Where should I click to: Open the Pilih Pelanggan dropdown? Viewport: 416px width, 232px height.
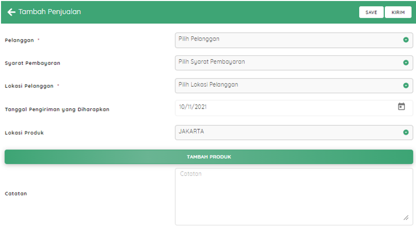coord(294,40)
